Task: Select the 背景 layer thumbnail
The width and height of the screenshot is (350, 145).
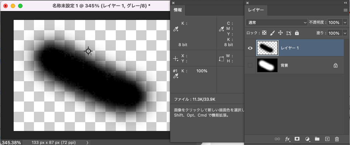Action: coord(267,65)
